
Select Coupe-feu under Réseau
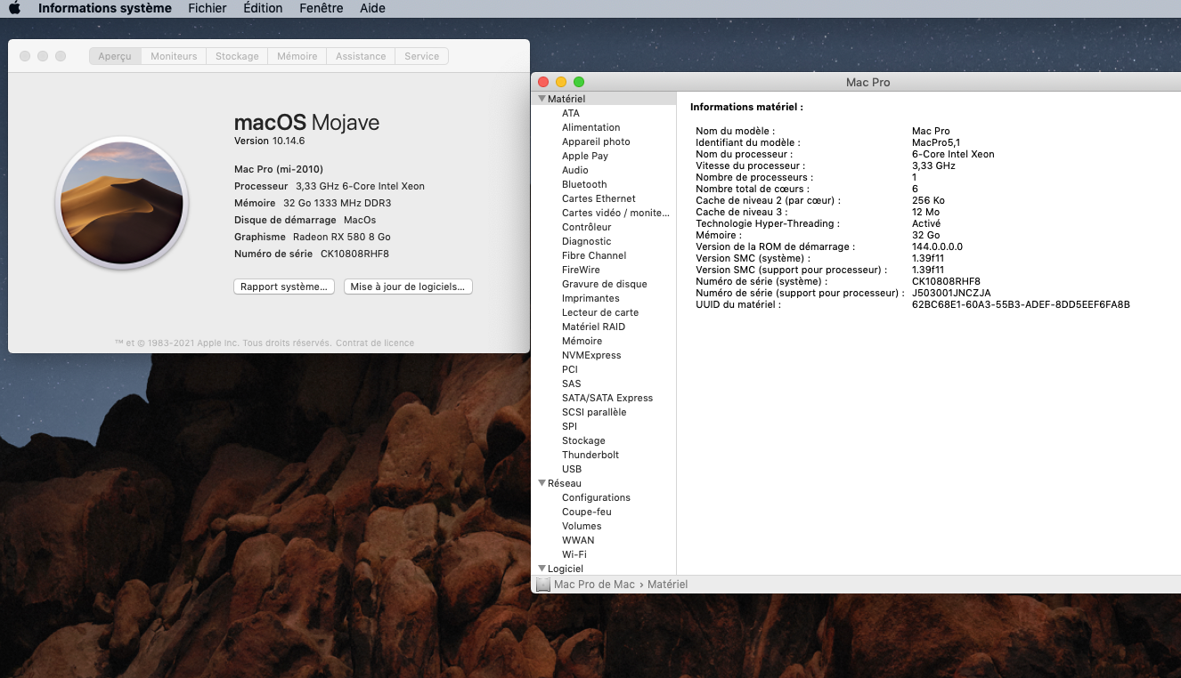587,512
